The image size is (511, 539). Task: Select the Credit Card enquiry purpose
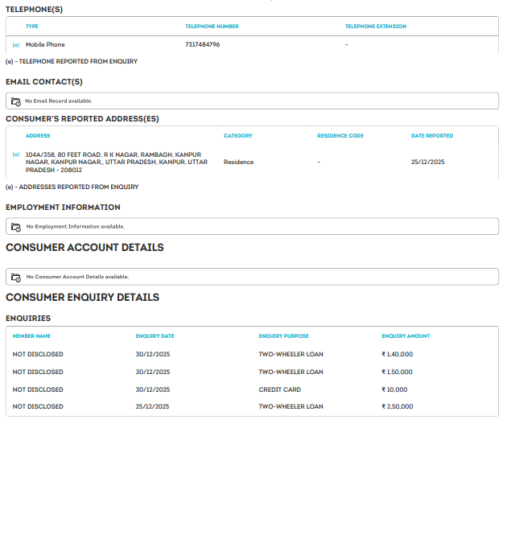279,389
